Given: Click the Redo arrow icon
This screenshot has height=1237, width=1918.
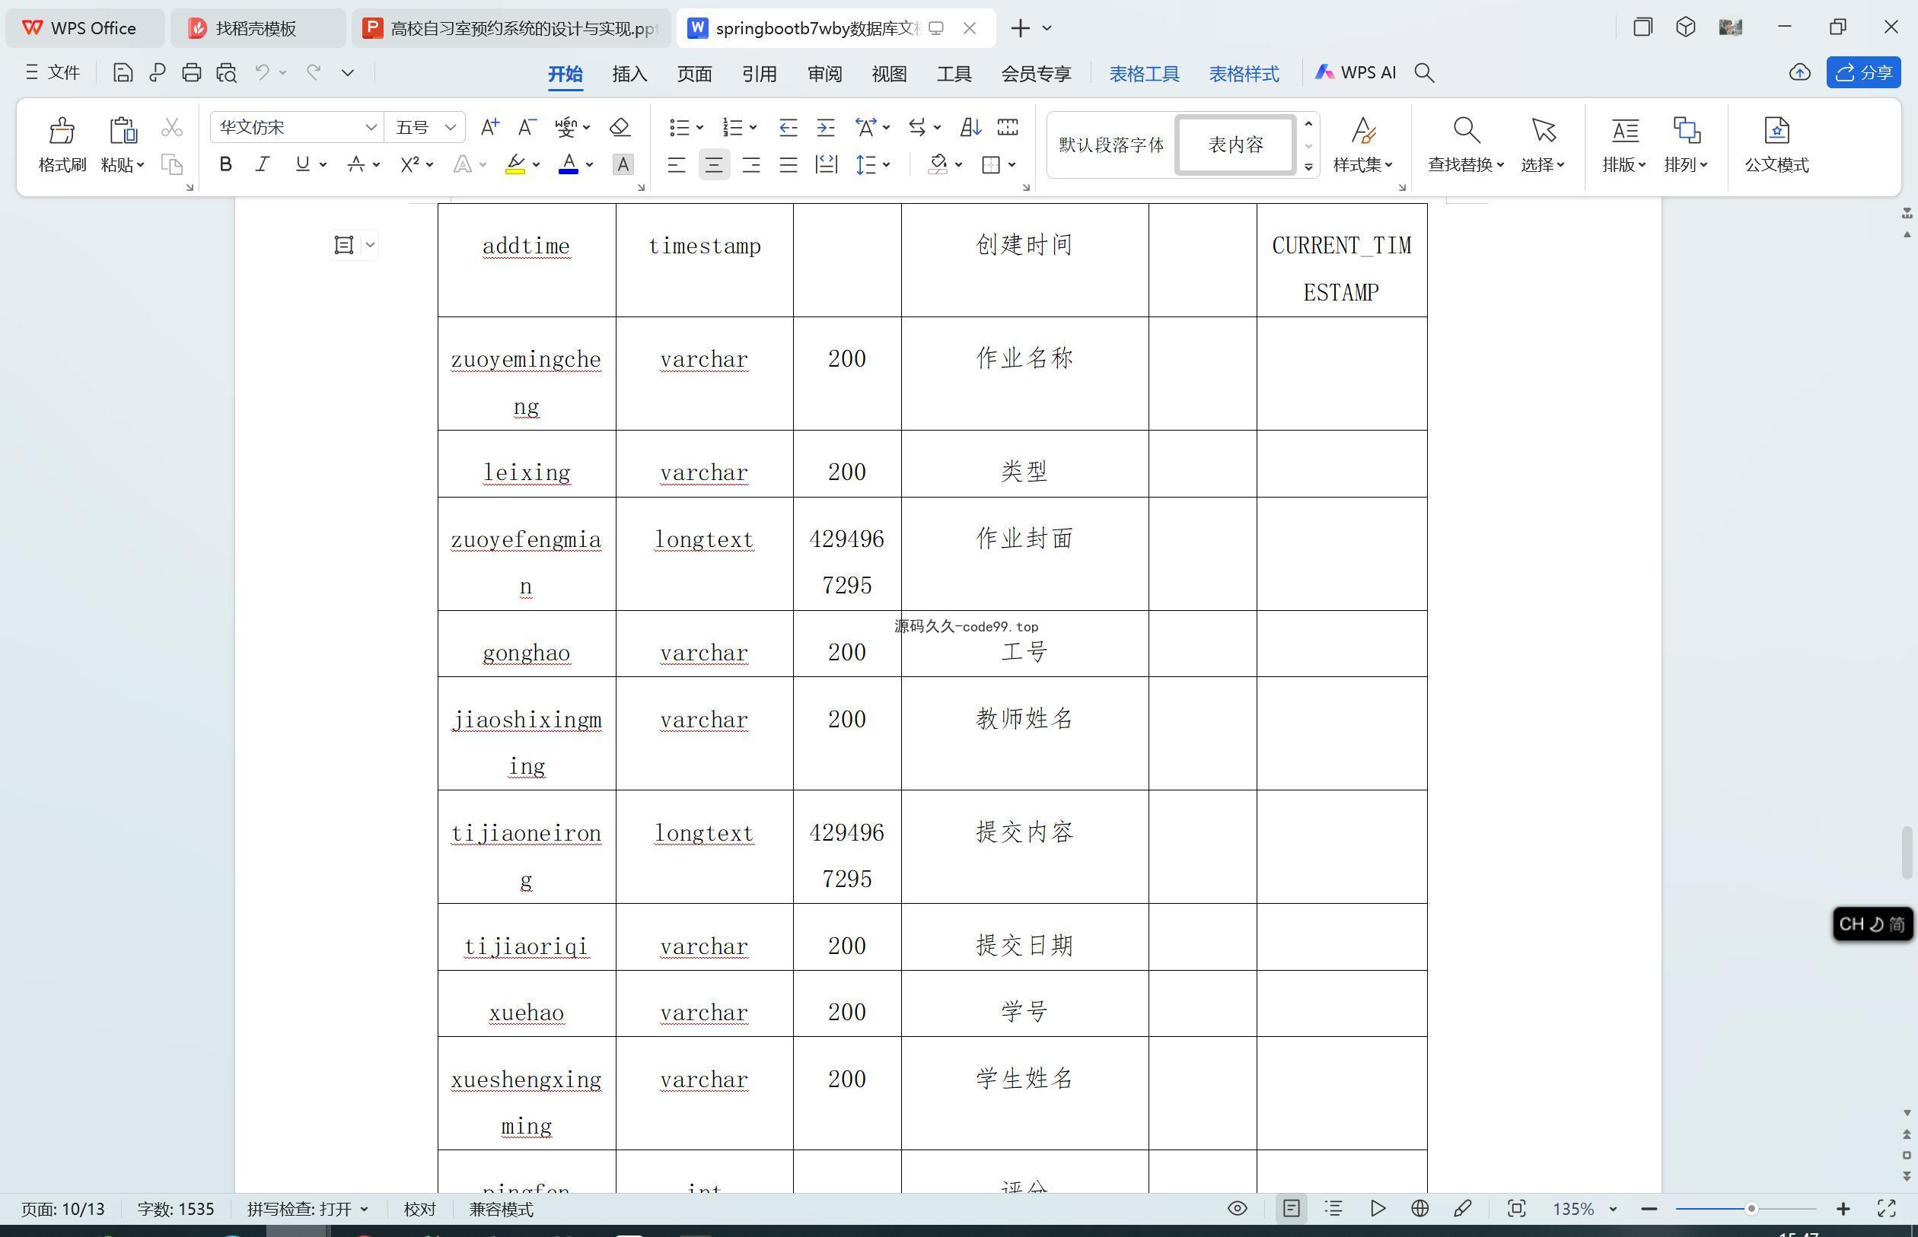Looking at the screenshot, I should click(314, 73).
